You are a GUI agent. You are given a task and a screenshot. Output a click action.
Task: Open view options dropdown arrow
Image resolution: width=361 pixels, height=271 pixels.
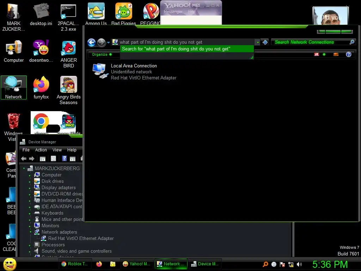point(324,54)
